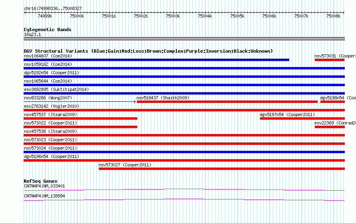Open the nsv573031 red loss bar

pyautogui.click(x=330, y=60)
